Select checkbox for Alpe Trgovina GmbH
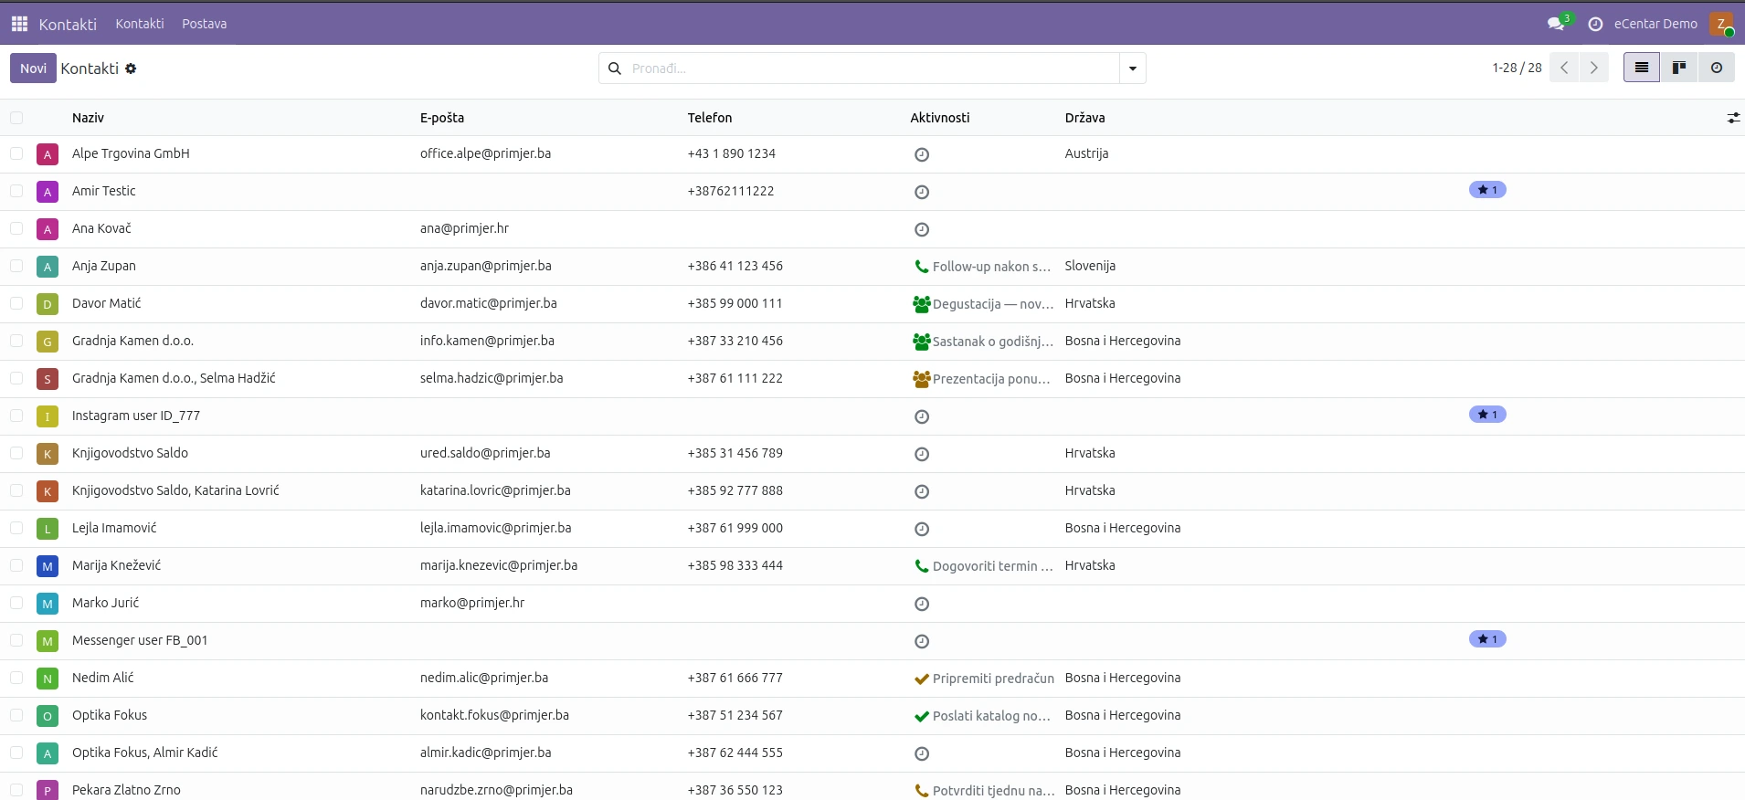 tap(16, 153)
